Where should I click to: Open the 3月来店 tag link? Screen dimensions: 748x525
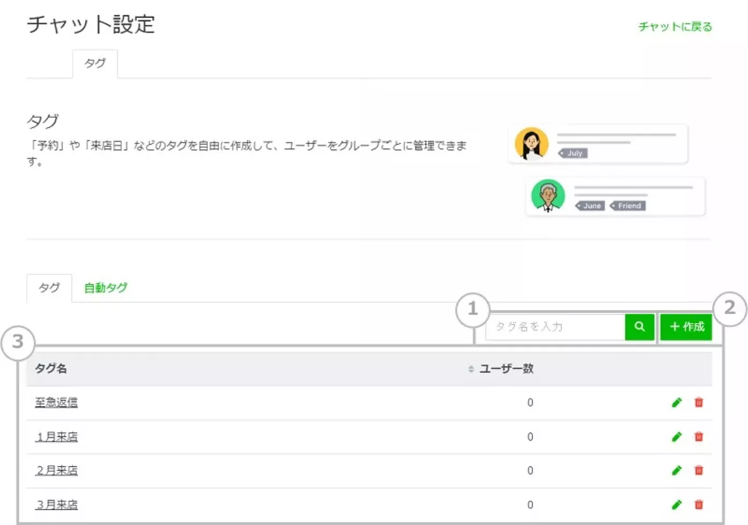(x=56, y=505)
